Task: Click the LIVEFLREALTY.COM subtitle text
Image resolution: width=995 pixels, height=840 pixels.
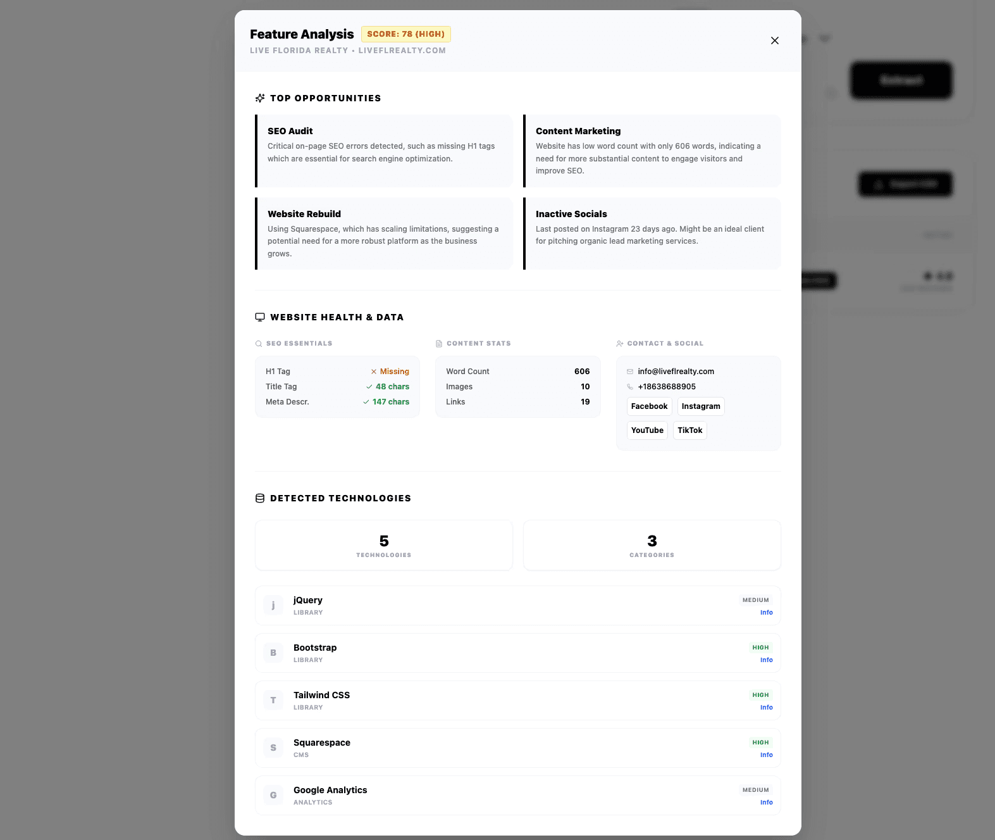Action: pos(402,51)
